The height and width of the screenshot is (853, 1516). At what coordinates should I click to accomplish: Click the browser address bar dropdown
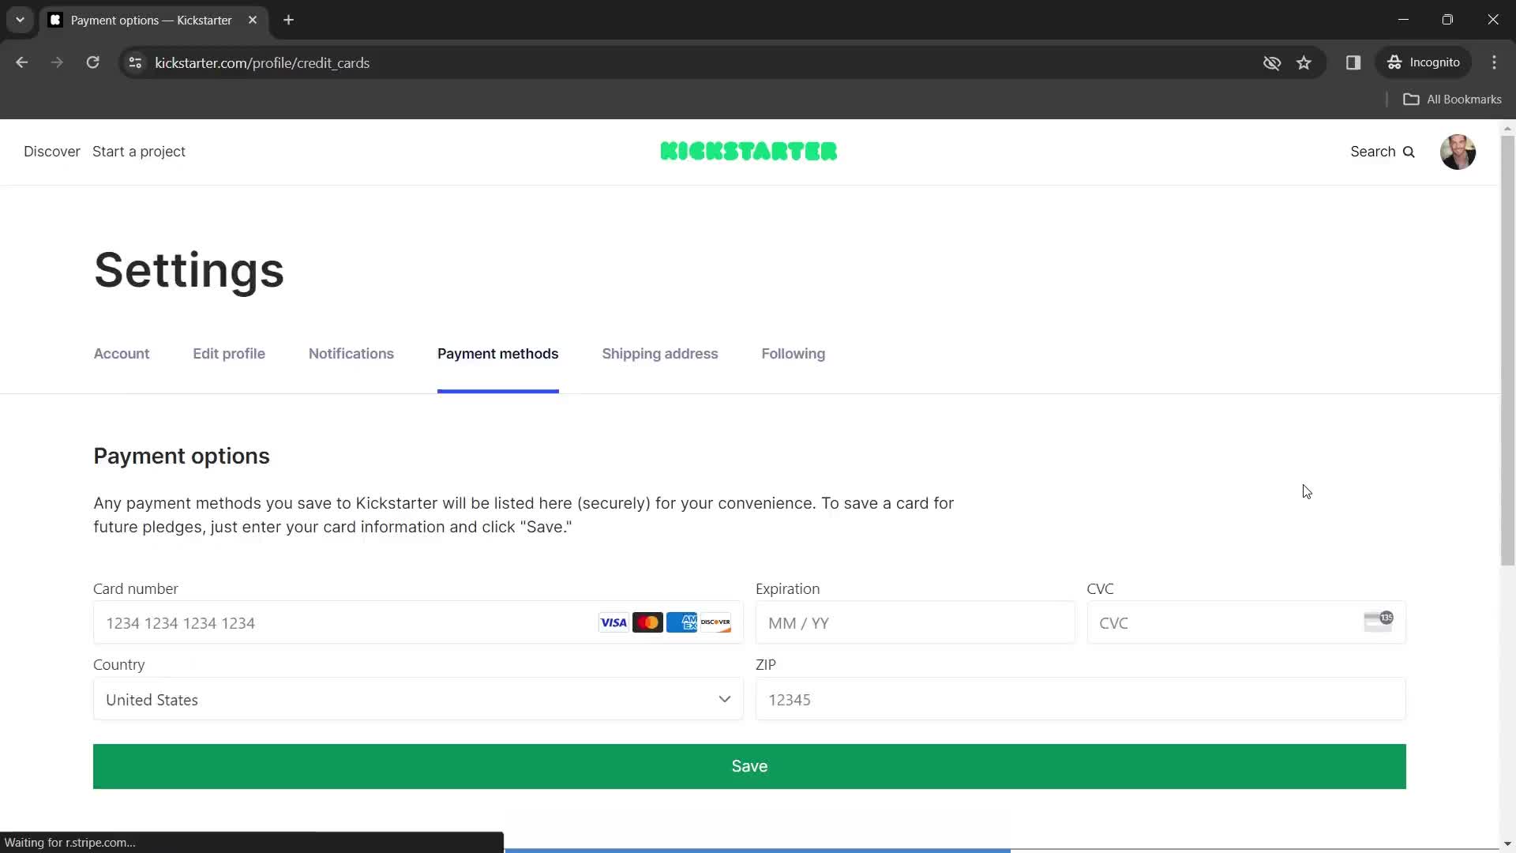pos(19,19)
